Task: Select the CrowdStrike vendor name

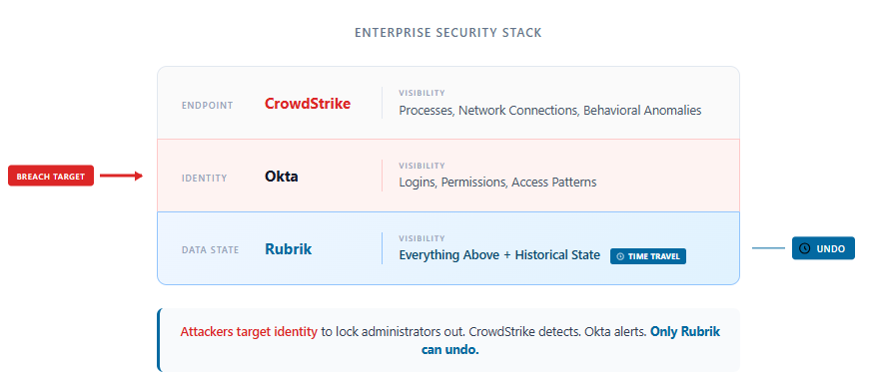Action: coord(308,104)
